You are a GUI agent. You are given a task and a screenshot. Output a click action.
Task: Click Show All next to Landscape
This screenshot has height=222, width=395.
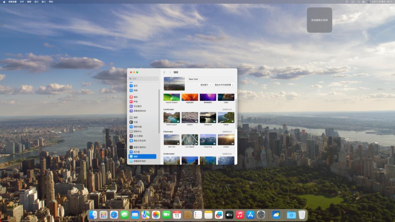(227, 110)
